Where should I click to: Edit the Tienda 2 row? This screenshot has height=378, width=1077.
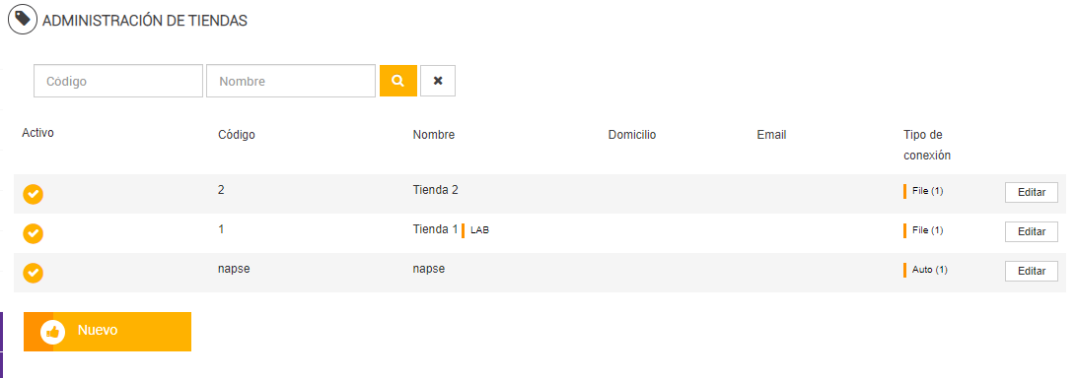click(x=1031, y=193)
